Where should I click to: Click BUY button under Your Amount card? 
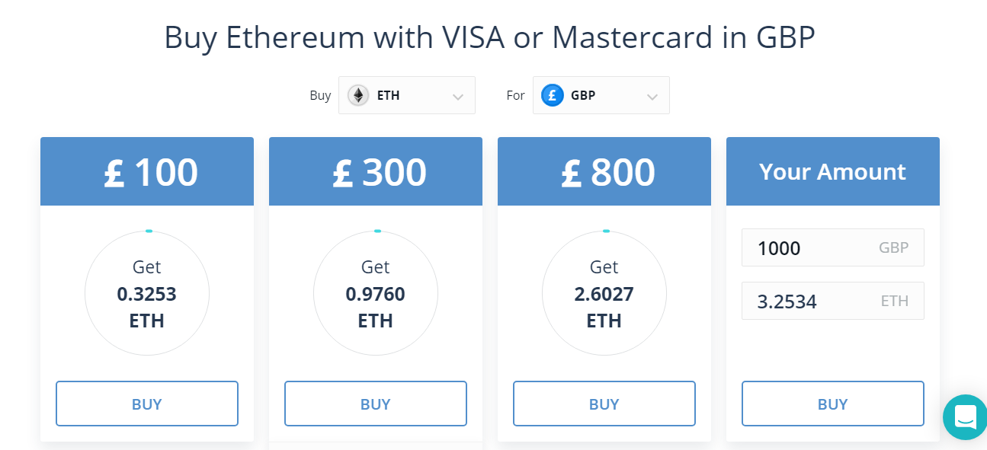point(833,404)
